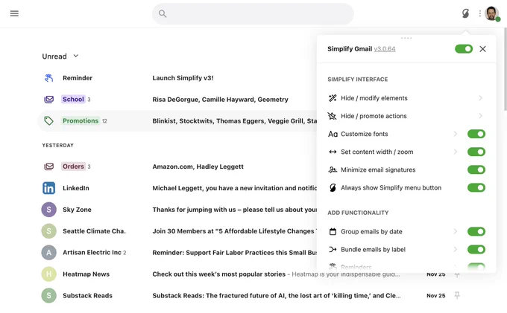Click the Aa Customize fonts icon
The image size is (507, 313).
[333, 134]
